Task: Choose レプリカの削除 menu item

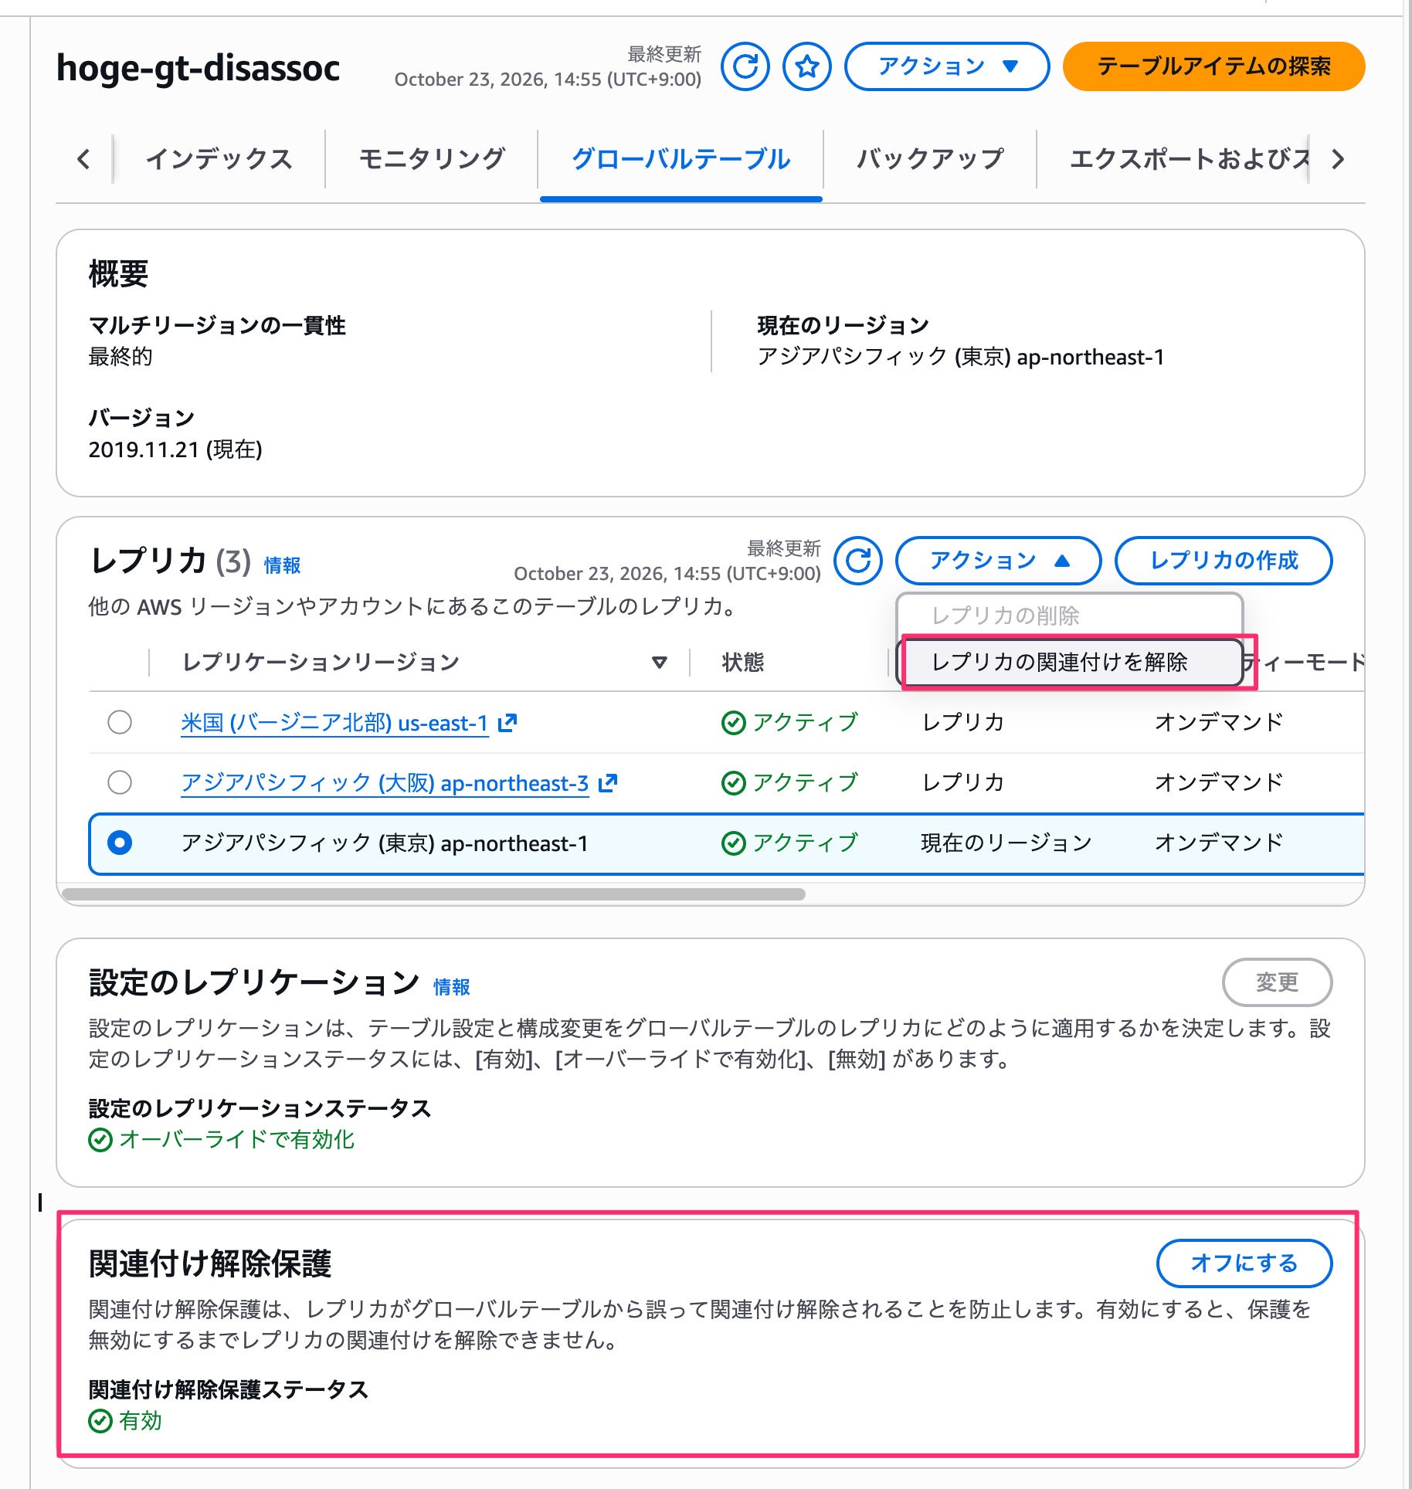Action: pyautogui.click(x=1069, y=616)
